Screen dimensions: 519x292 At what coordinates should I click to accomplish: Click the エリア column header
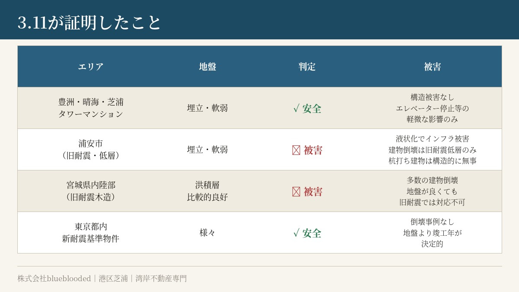91,67
